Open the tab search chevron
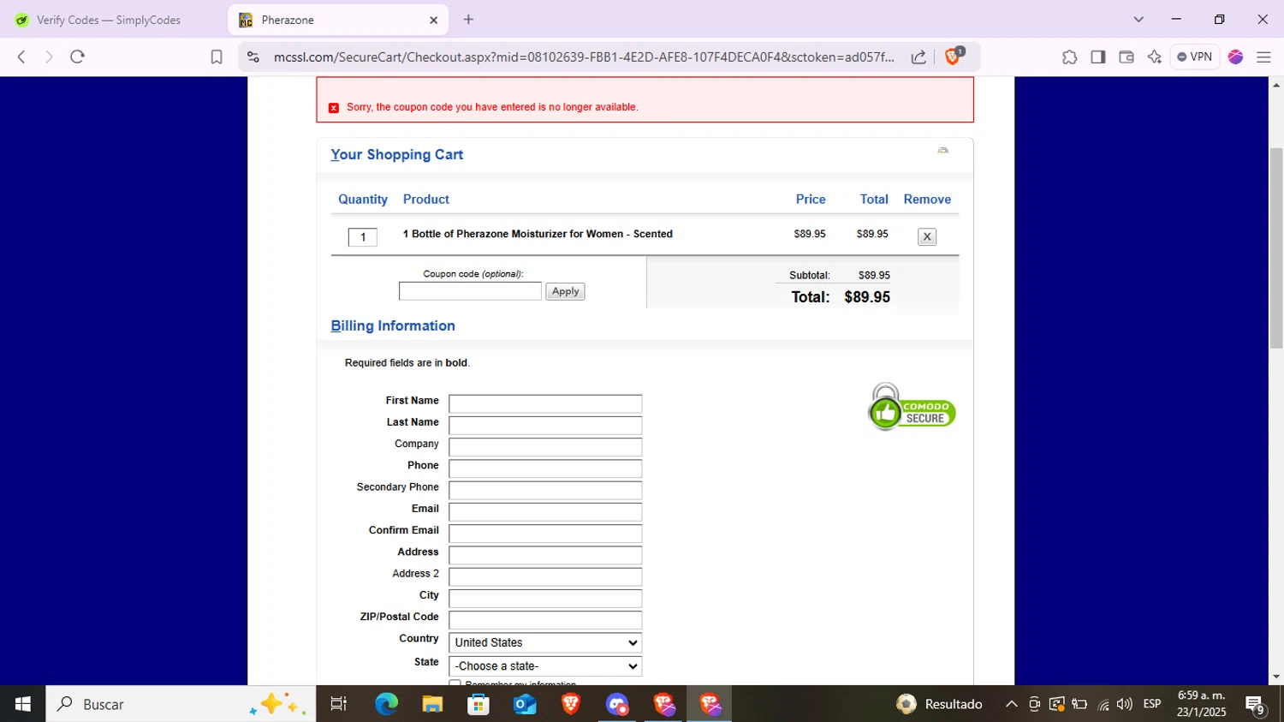 (x=1138, y=19)
